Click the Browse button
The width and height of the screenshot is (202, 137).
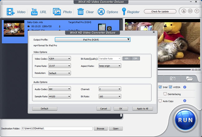point(101,129)
